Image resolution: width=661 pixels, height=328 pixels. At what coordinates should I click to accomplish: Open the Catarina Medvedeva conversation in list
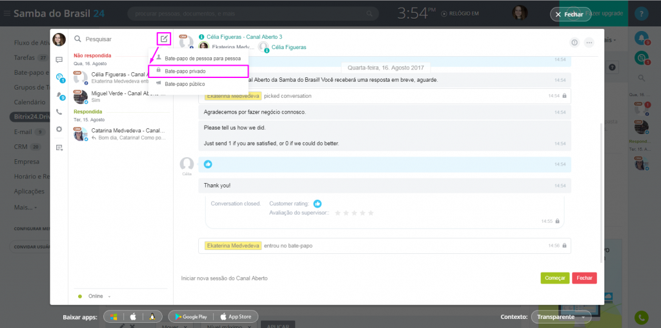(x=121, y=134)
